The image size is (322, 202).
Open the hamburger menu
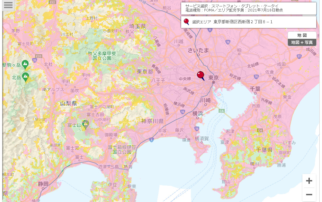click(x=8, y=5)
